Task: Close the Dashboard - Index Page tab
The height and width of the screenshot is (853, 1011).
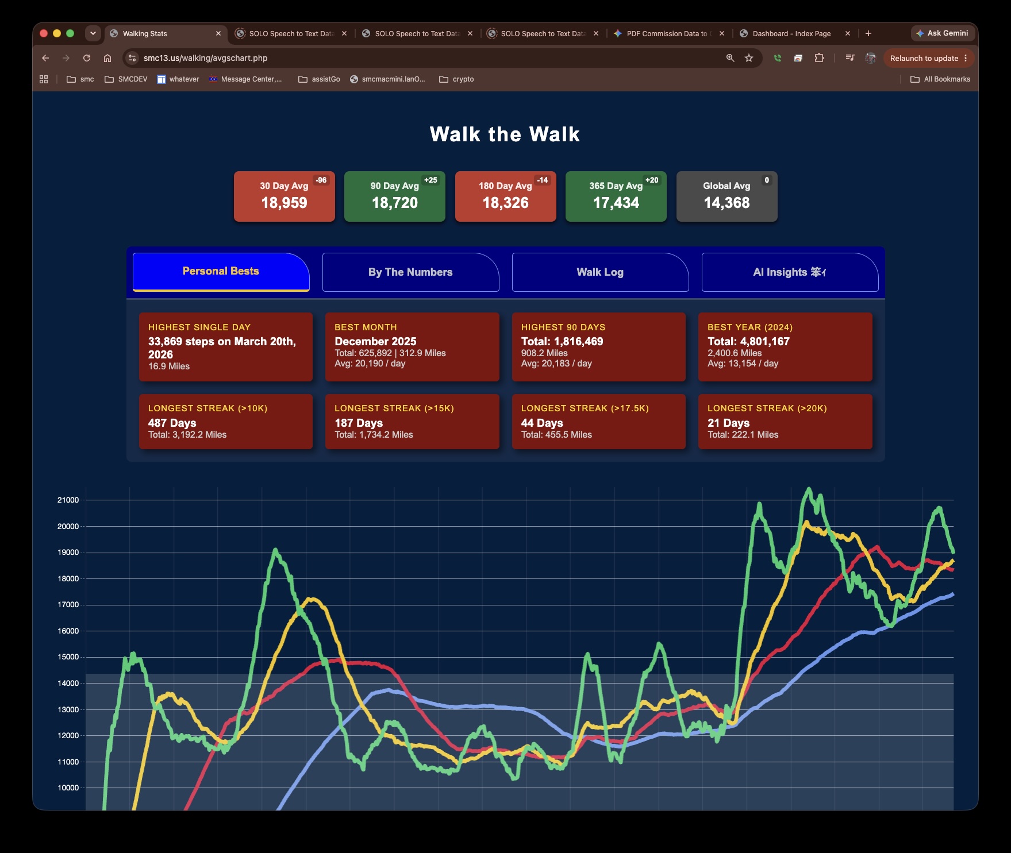Action: click(848, 33)
